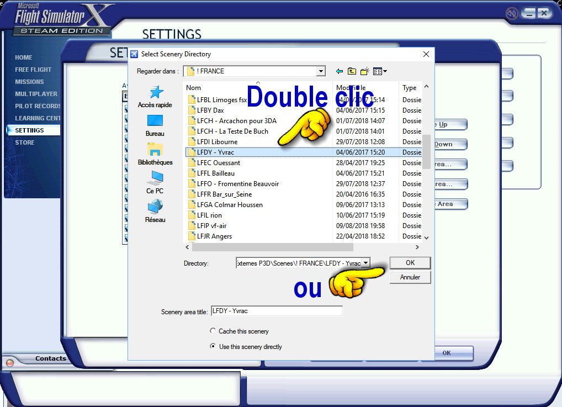Select Cache this scenery option

213,331
